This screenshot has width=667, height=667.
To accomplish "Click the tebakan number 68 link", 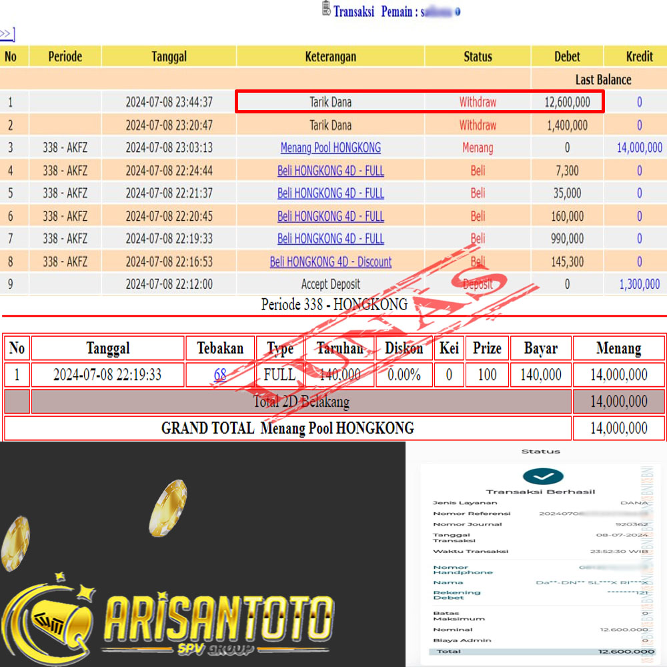I will (220, 375).
